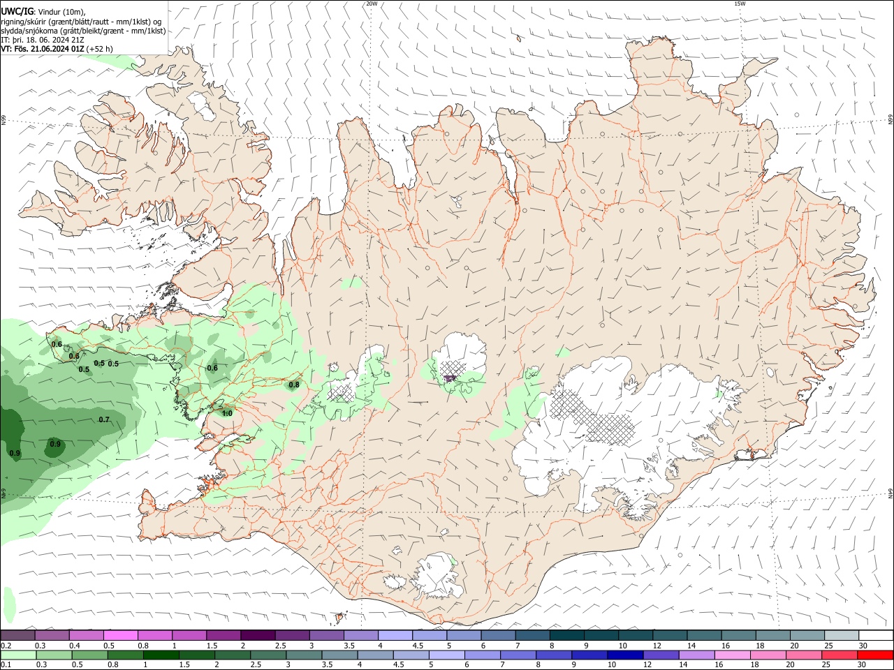
Task: Select the deep navy blue 10 rain-scale swatch
Action: click(x=625, y=655)
